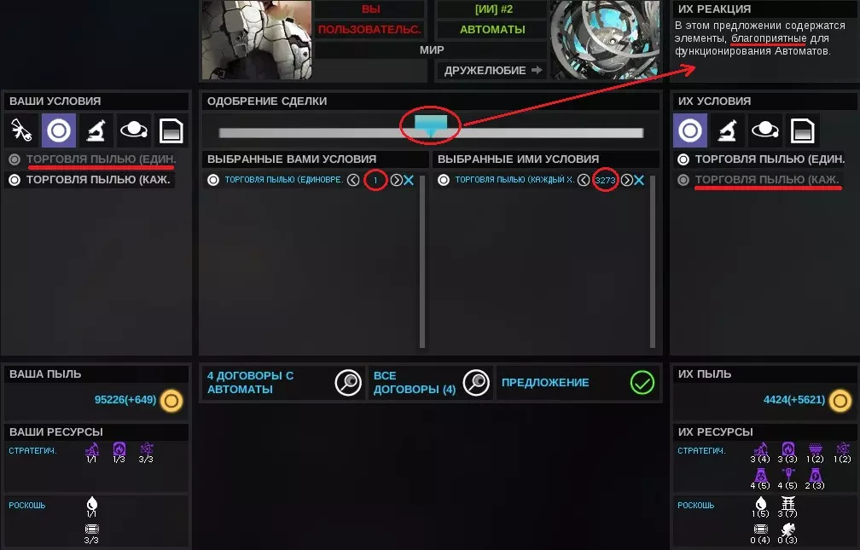Increase their per-turn dust value 3273 with the right arrow

[626, 180]
